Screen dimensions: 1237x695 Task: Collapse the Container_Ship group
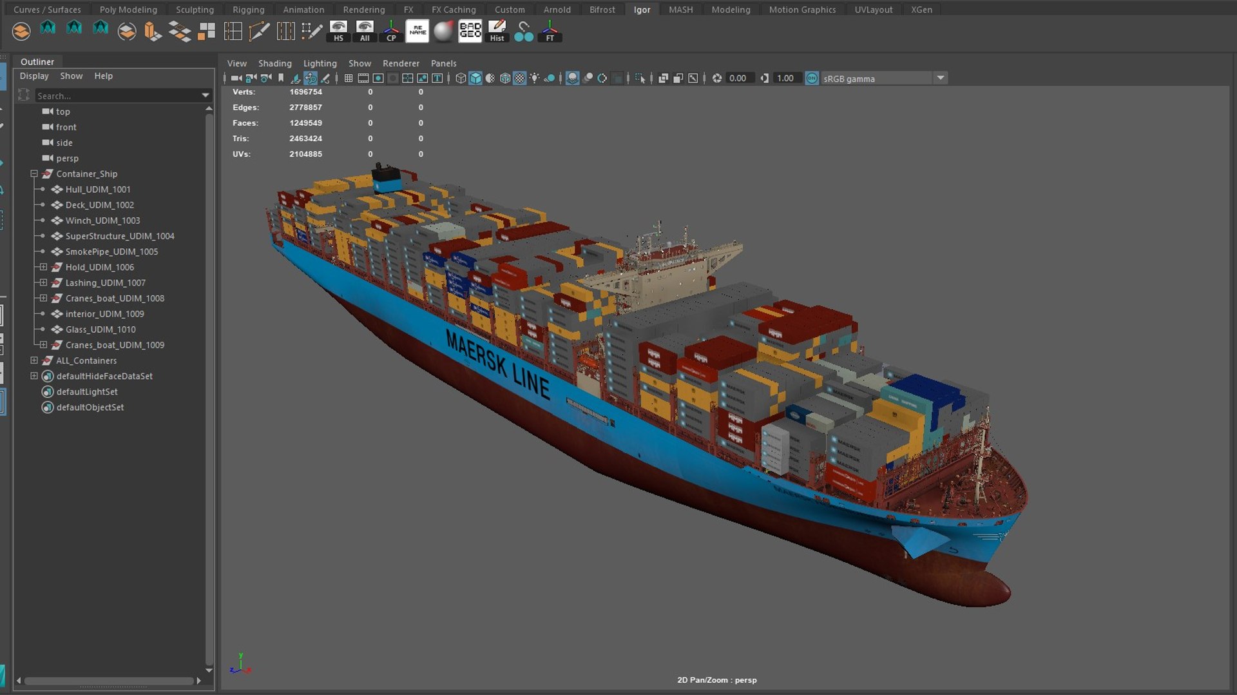(34, 174)
